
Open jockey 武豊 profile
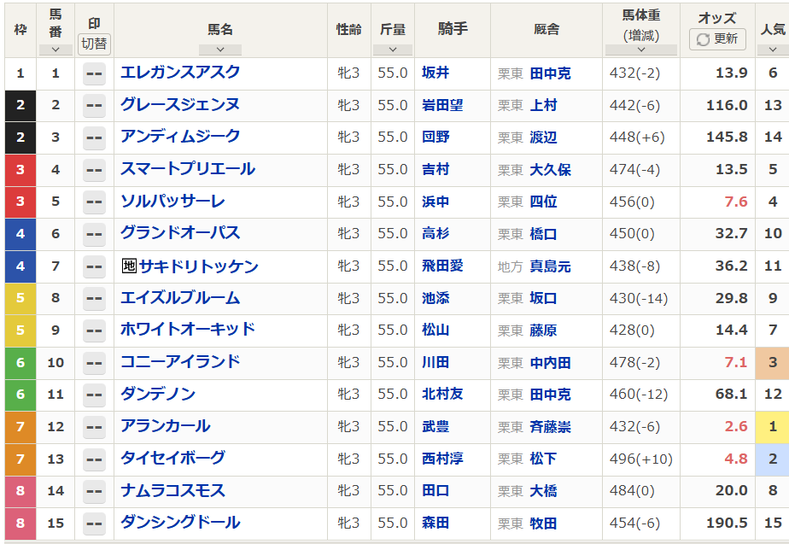[x=435, y=427]
